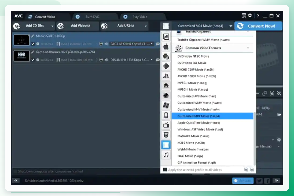Image resolution: width=294 pixels, height=196 pixels.
Task: Open subtitle icon for Medici row
Action: pos(158,44)
